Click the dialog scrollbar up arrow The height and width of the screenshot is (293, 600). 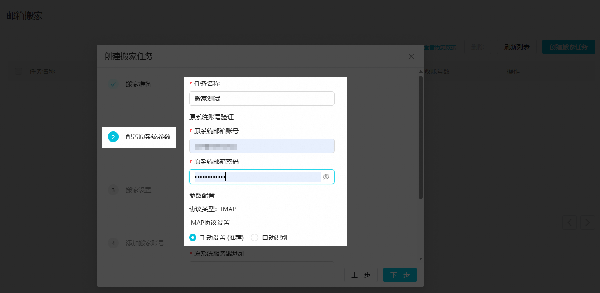point(420,72)
